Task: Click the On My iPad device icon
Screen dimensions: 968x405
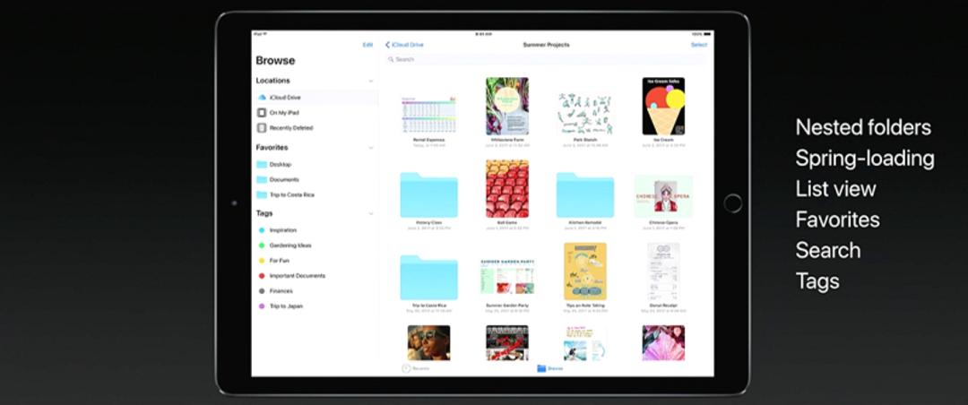Action: coord(262,113)
